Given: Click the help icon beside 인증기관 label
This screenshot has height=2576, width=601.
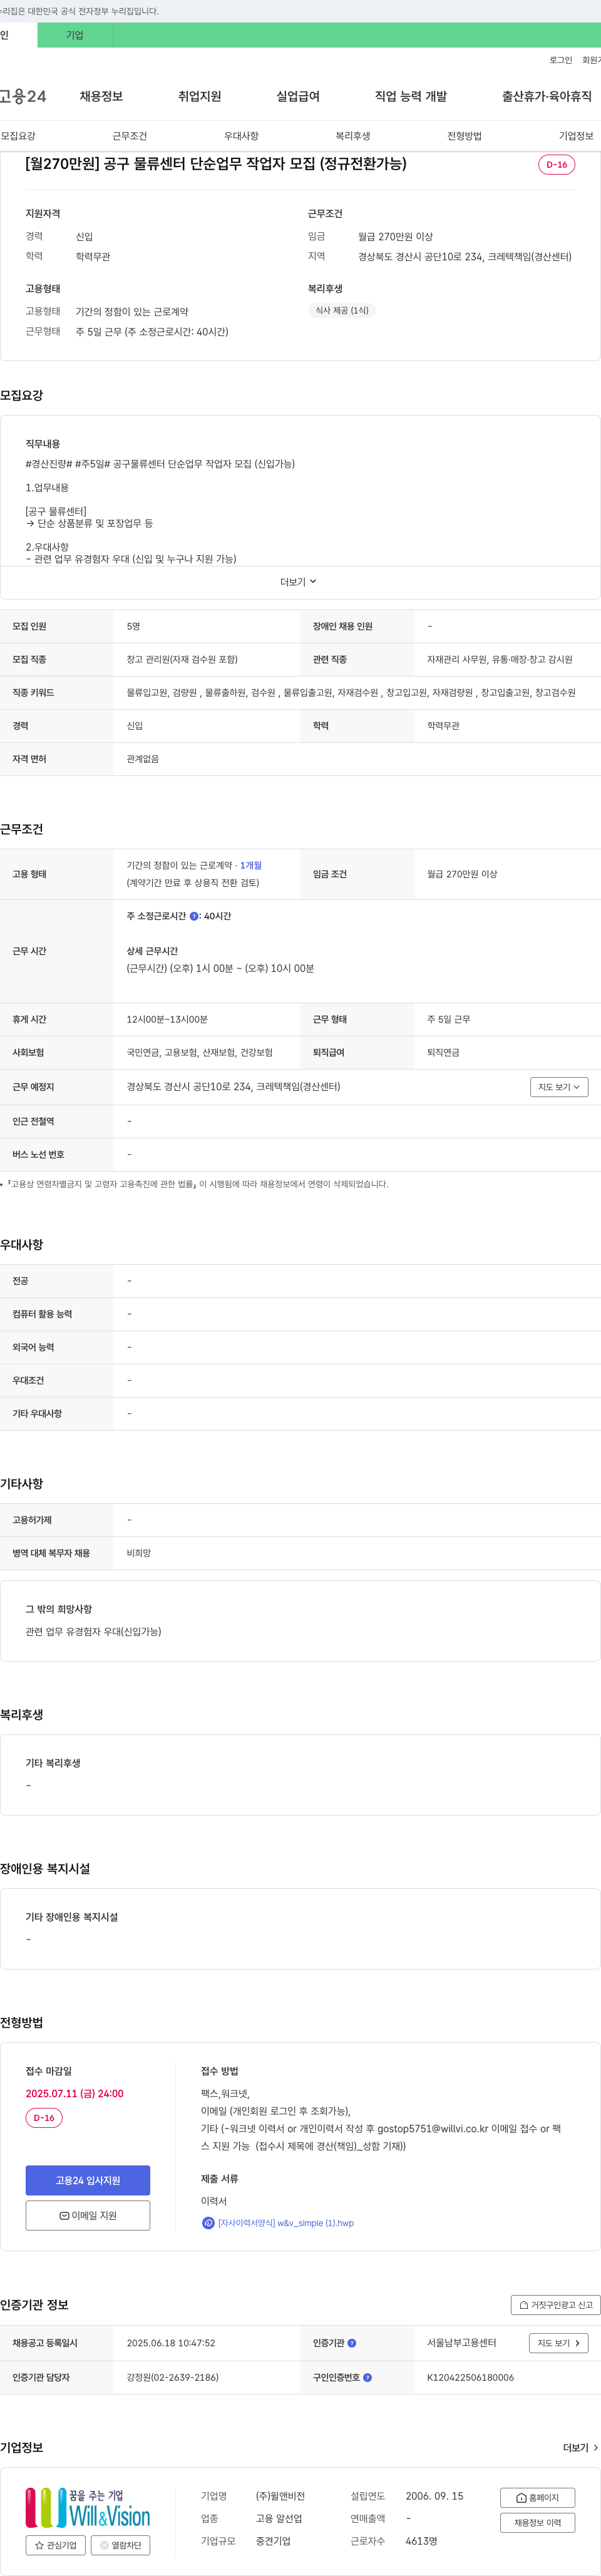Looking at the screenshot, I should click(352, 2343).
